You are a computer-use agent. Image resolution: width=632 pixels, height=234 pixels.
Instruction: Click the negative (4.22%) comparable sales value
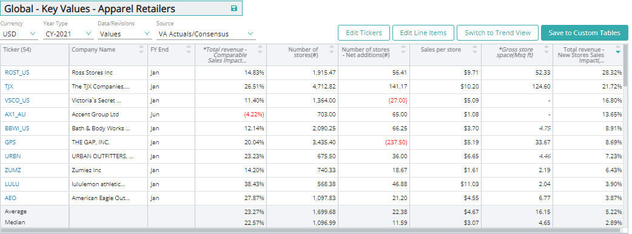coord(254,115)
